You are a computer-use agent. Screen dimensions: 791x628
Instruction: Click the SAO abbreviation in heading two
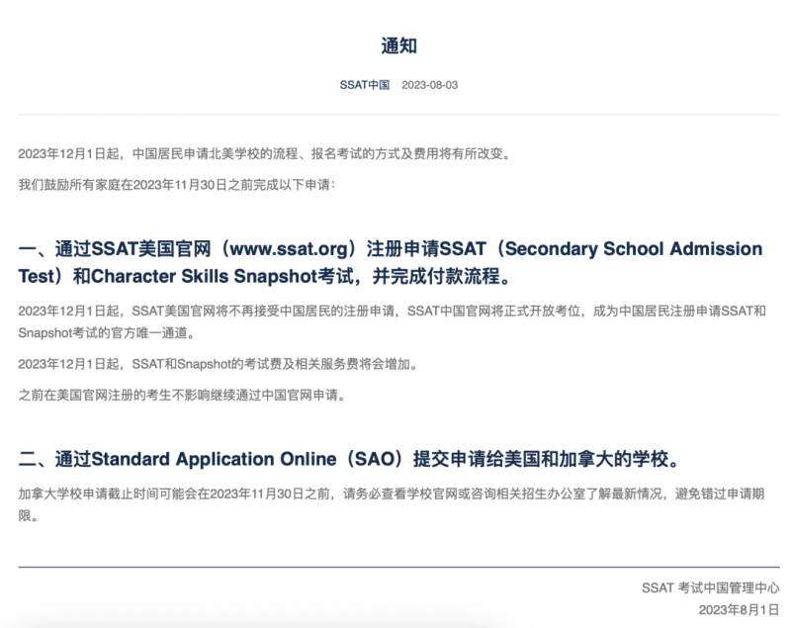[x=375, y=459]
